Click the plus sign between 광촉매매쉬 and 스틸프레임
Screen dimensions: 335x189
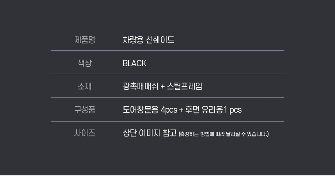(162, 87)
